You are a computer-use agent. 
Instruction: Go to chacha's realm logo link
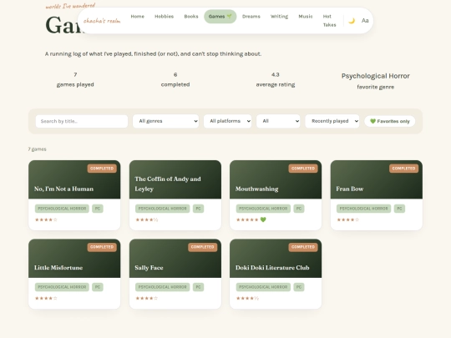tap(102, 21)
